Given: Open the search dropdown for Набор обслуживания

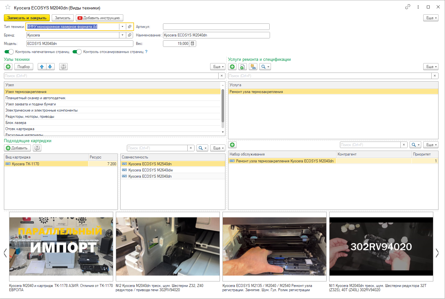Looking at the screenshot, I should 415,145.
